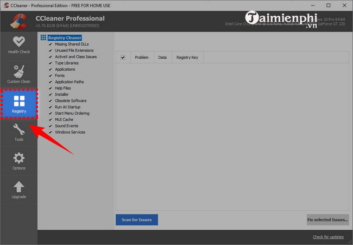Toggle Windows Services checkbox
The height and width of the screenshot is (245, 353).
51,132
